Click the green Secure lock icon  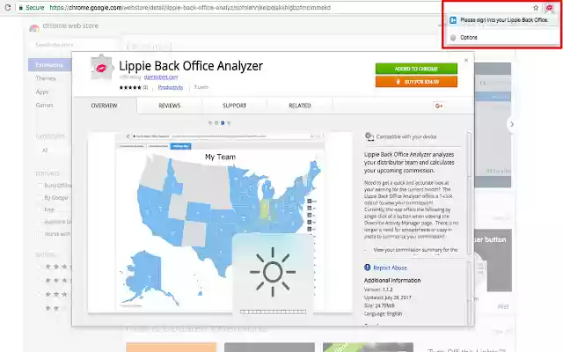tap(21, 8)
